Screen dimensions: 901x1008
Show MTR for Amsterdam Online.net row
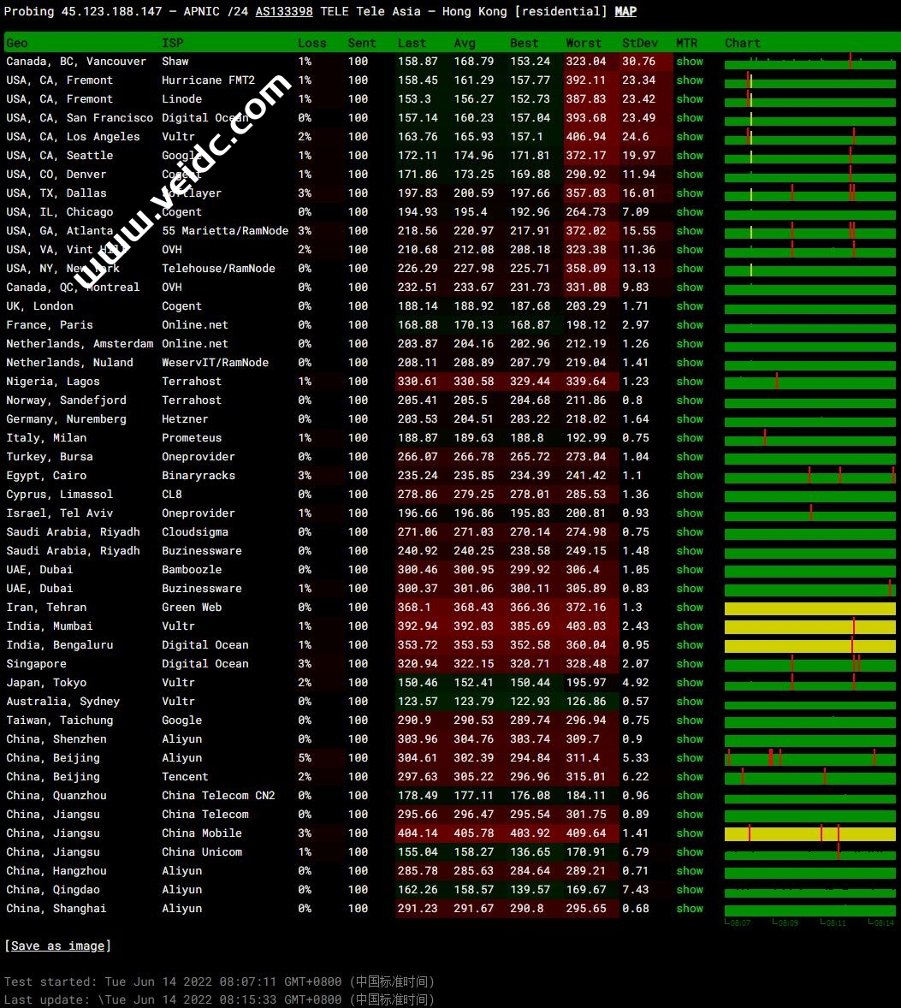click(690, 344)
